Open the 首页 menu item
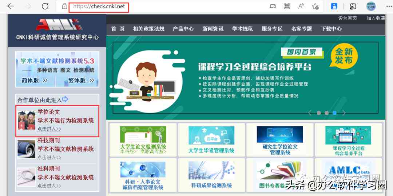This screenshot has width=393, height=196. tap(118, 29)
